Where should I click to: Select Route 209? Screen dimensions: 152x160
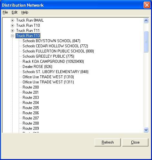(31, 128)
